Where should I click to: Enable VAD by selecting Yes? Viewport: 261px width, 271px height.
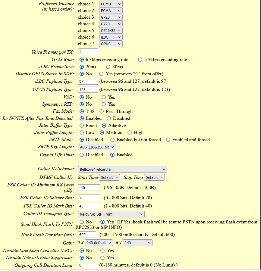click(104, 97)
